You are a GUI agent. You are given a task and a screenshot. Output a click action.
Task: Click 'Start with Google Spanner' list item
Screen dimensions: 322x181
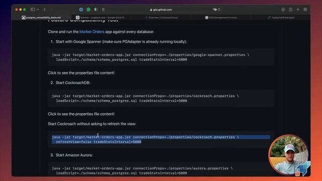tap(121, 42)
